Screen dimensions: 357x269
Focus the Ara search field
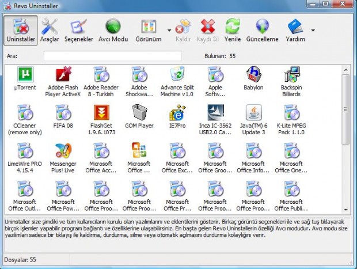[x=113, y=56]
